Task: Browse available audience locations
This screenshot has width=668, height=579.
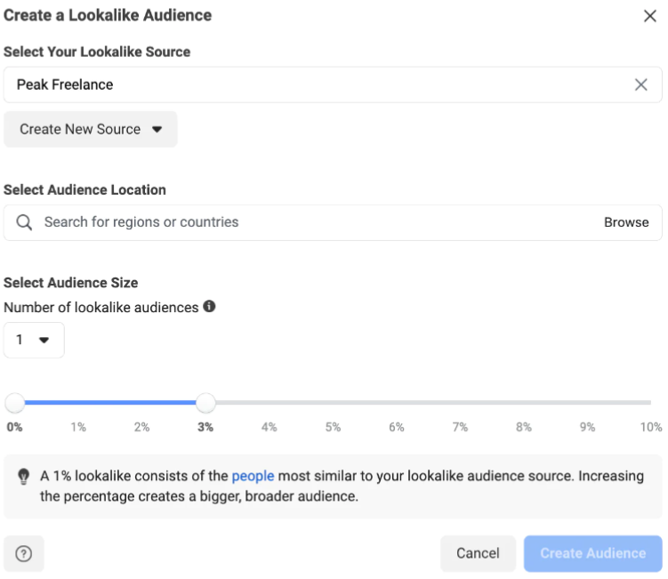Action: pyautogui.click(x=626, y=222)
